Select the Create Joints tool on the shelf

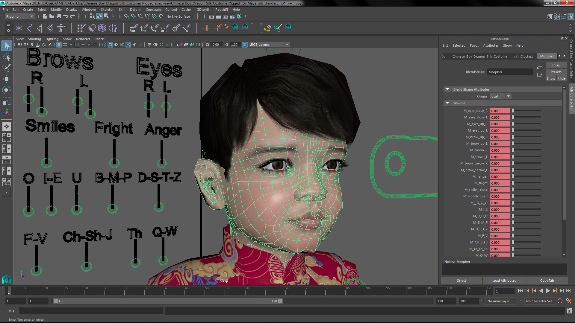coord(29,28)
